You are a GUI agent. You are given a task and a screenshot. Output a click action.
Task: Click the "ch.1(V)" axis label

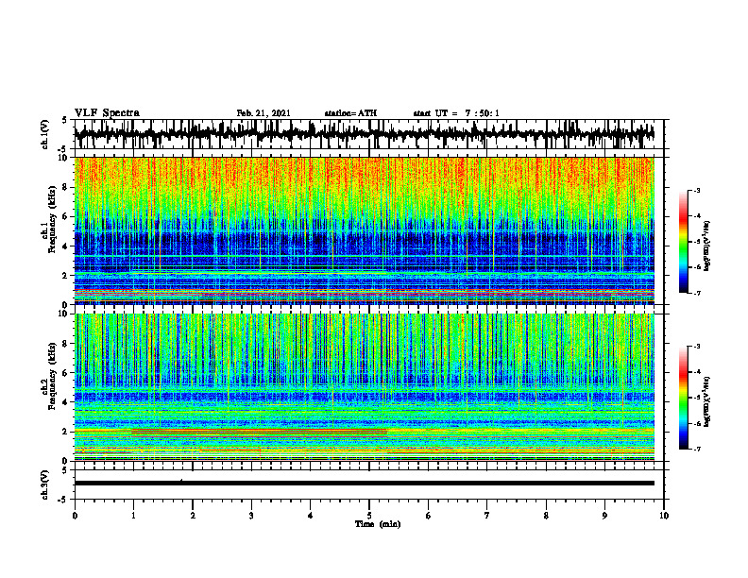point(45,134)
